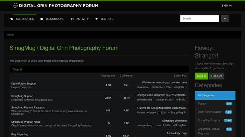This screenshot has width=245, height=137.
Task: Open the search options dropdown arrow
Action: 225,19
